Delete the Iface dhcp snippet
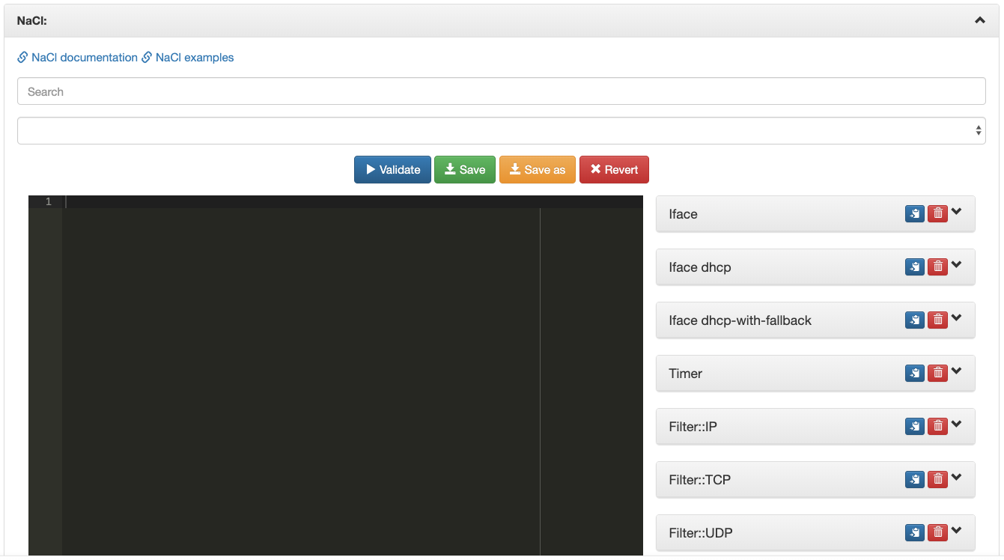The width and height of the screenshot is (1004, 560). click(937, 267)
